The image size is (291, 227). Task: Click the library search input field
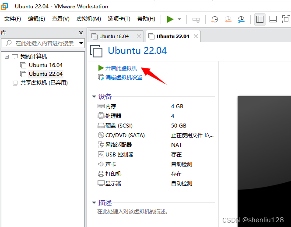43,43
